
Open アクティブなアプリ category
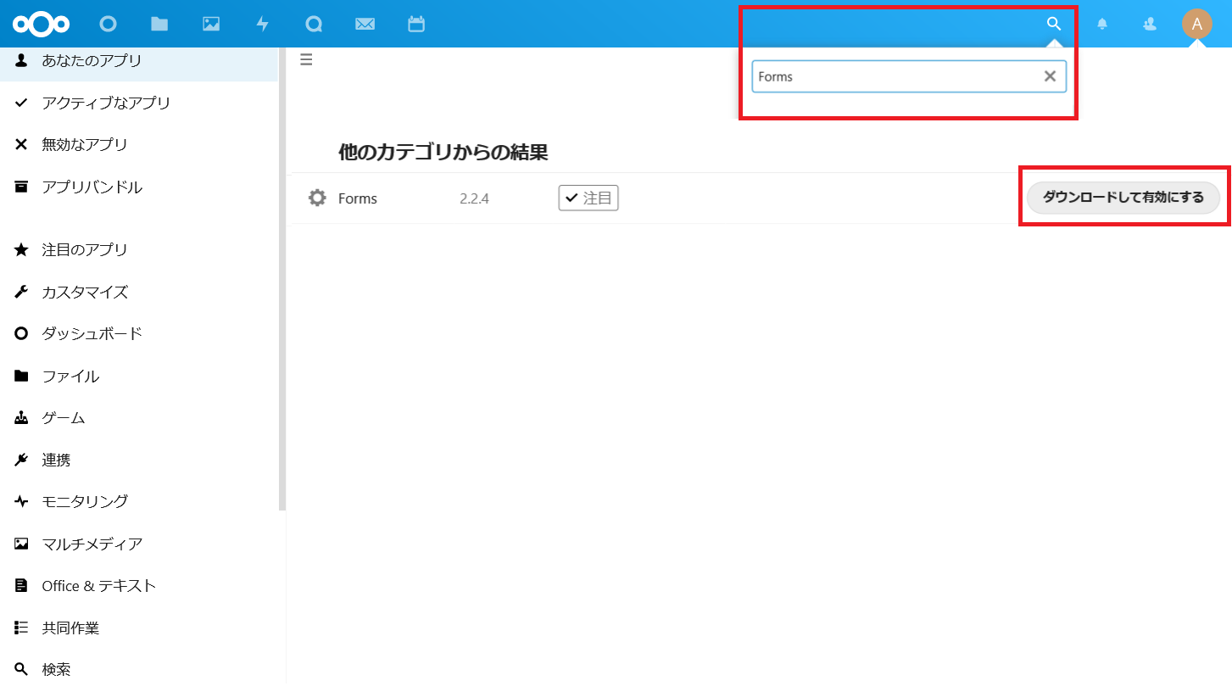pos(139,103)
